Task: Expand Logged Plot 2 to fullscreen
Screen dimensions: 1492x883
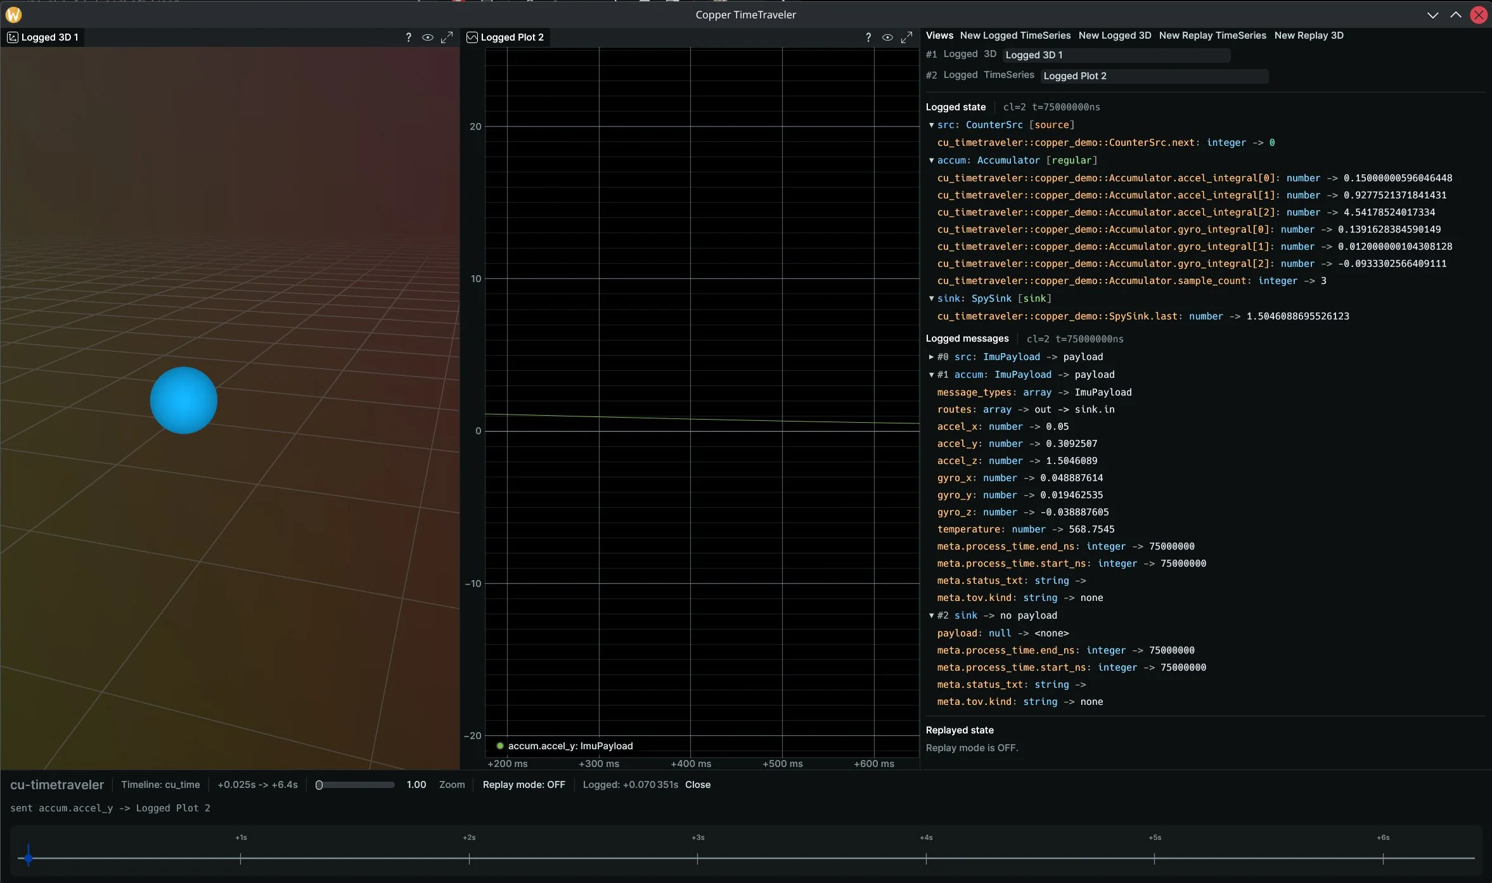Action: [x=906, y=37]
